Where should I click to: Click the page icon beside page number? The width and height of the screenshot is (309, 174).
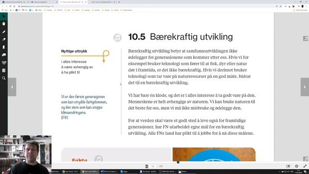click(x=147, y=166)
